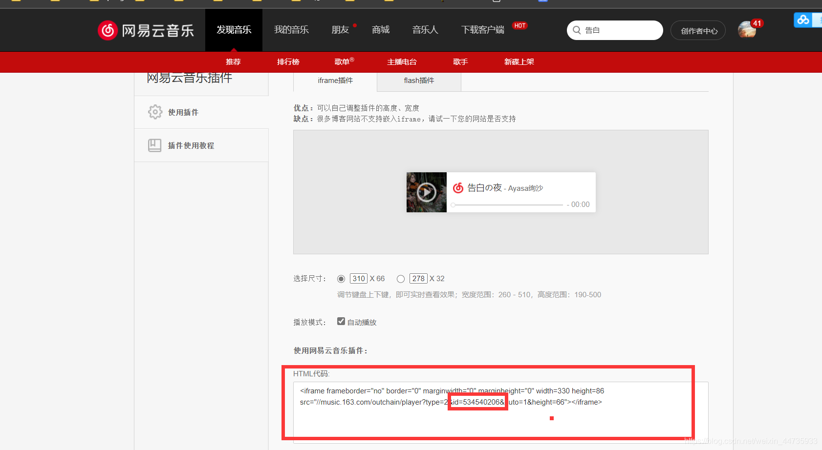Screen dimensions: 822x450
Task: Open the 商城 tab
Action: coord(381,30)
